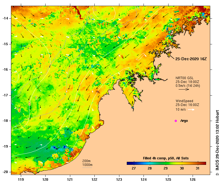Click the IMOS copyright text along the right edge
222x184 pixels.
pyautogui.click(x=217, y=143)
